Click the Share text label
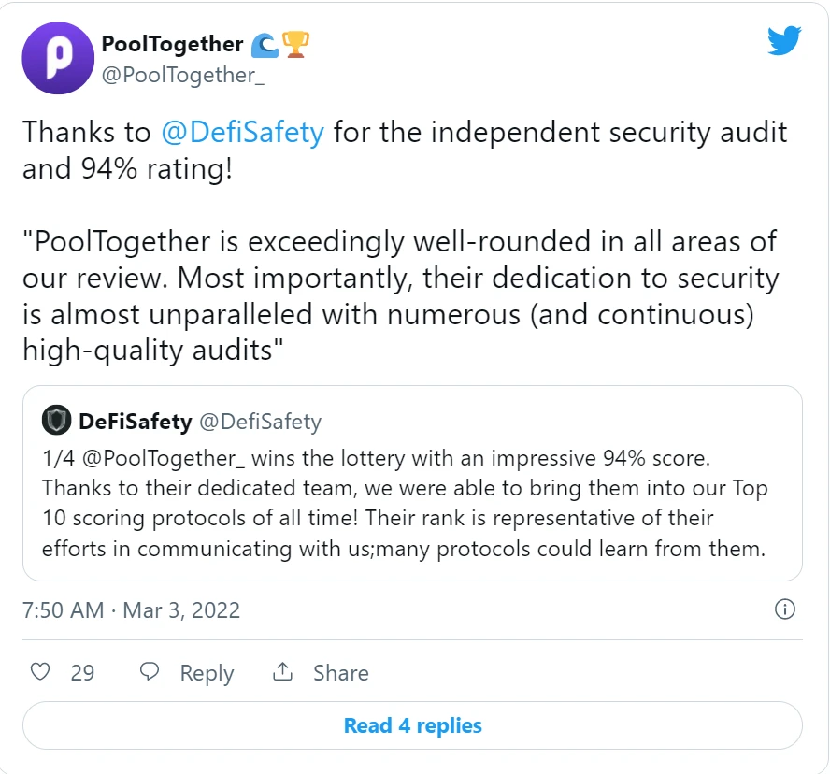The height and width of the screenshot is (774, 830). pos(341,672)
